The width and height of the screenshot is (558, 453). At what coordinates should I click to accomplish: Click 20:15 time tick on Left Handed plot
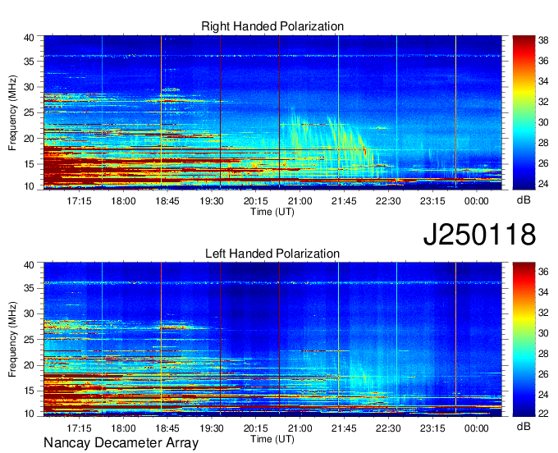pos(255,428)
